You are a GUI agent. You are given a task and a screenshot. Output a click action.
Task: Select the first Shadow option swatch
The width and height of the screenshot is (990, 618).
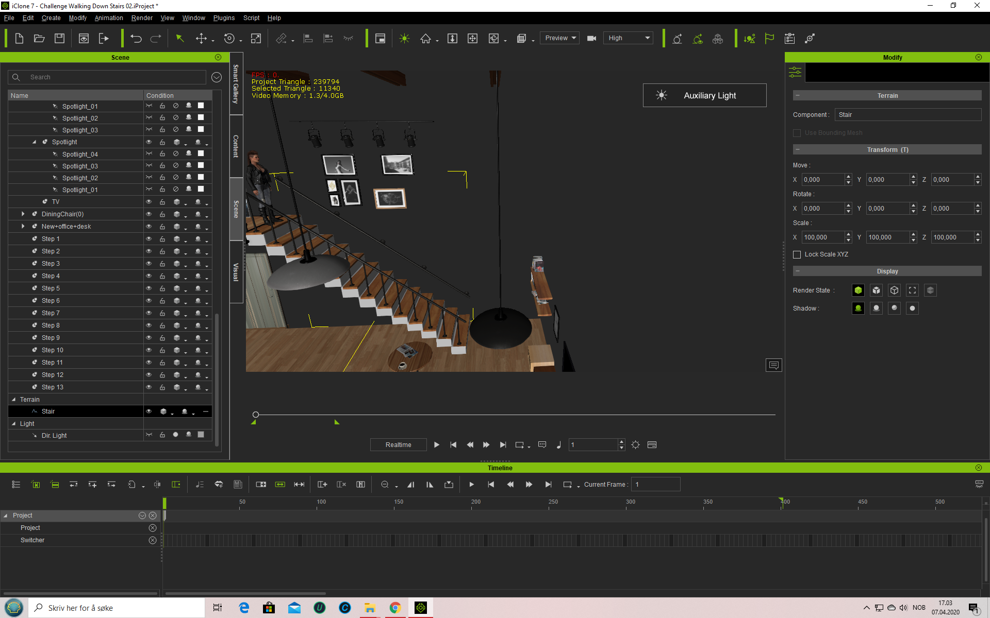(x=858, y=308)
